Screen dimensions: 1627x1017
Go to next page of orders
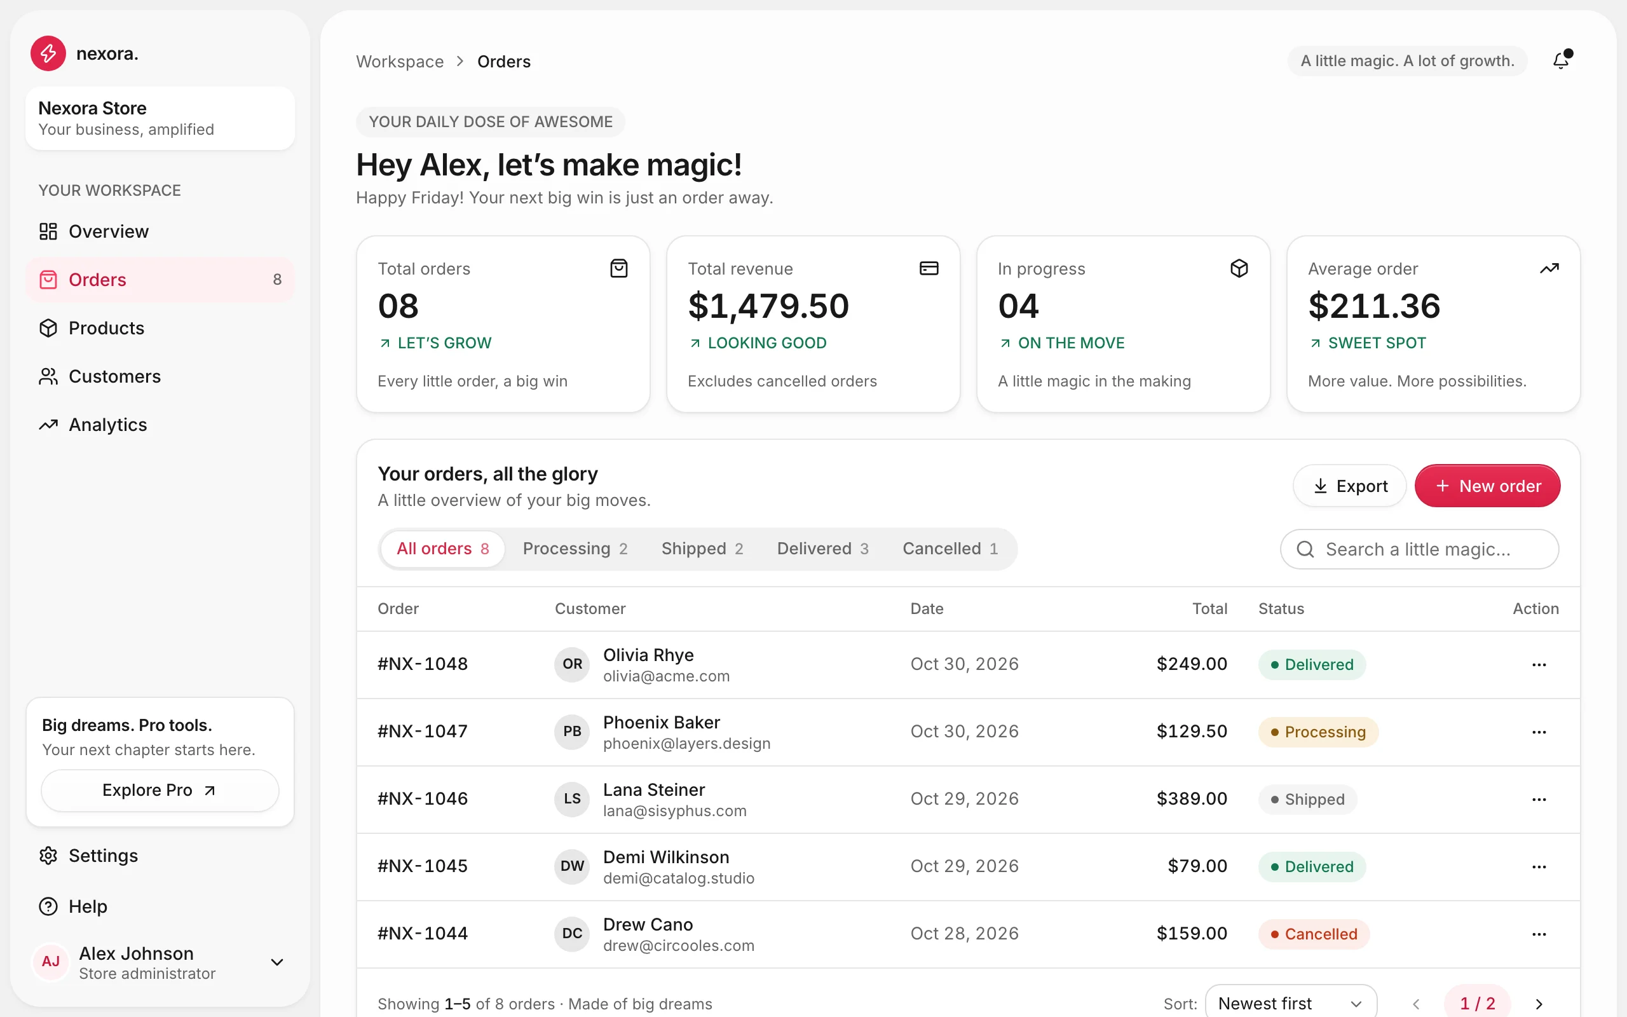(1539, 1004)
